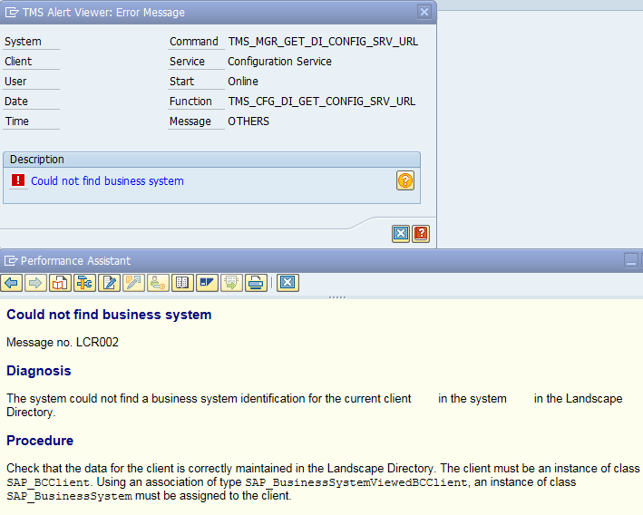The image size is (643, 515).
Task: Click the SAP_BusinessSystem code text
Action: 69,496
